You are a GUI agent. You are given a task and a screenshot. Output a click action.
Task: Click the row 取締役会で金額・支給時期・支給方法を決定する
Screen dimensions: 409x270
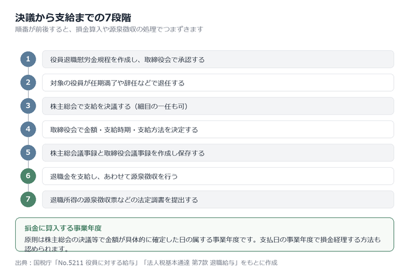coord(218,129)
